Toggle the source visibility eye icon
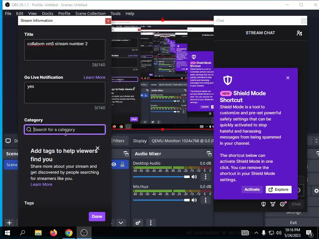 click(x=114, y=164)
